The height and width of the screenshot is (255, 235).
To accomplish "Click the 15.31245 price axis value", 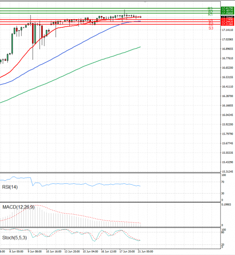I will (x=228, y=172).
